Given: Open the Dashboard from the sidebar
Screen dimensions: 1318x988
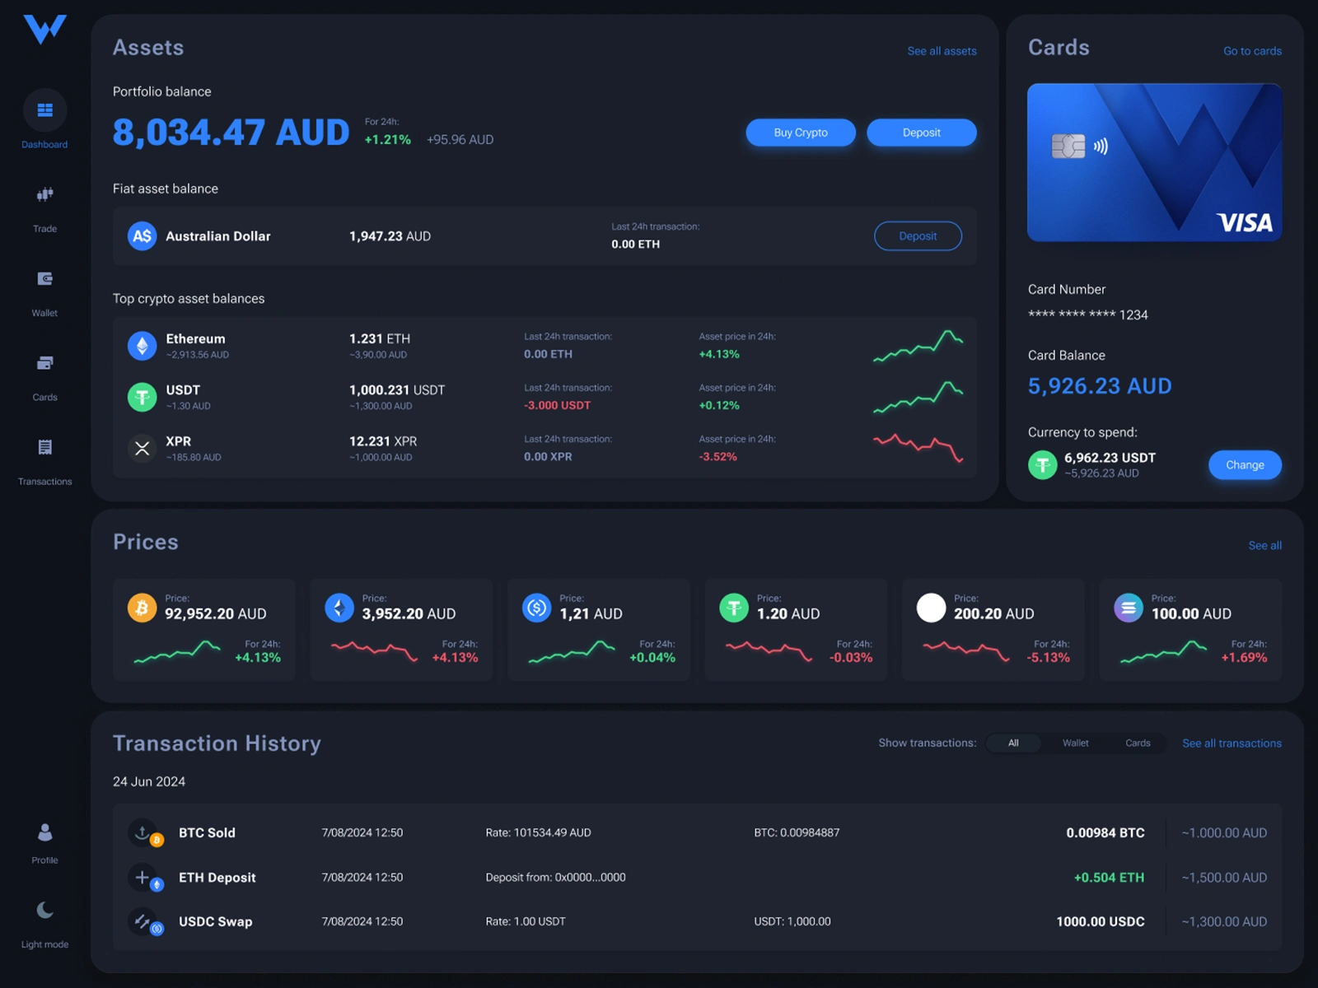Looking at the screenshot, I should tap(44, 110).
